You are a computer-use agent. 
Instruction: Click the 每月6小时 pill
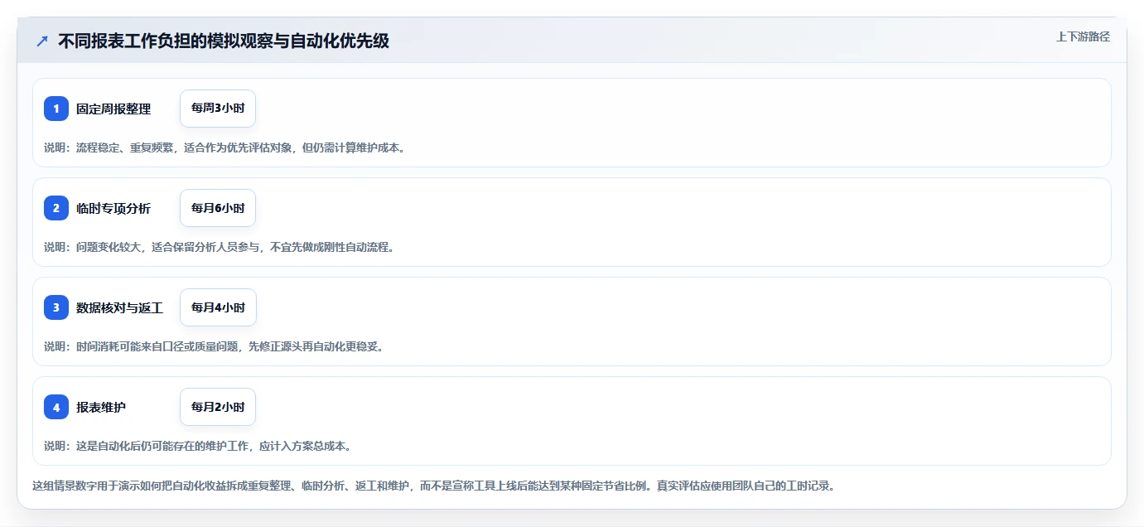tap(218, 208)
